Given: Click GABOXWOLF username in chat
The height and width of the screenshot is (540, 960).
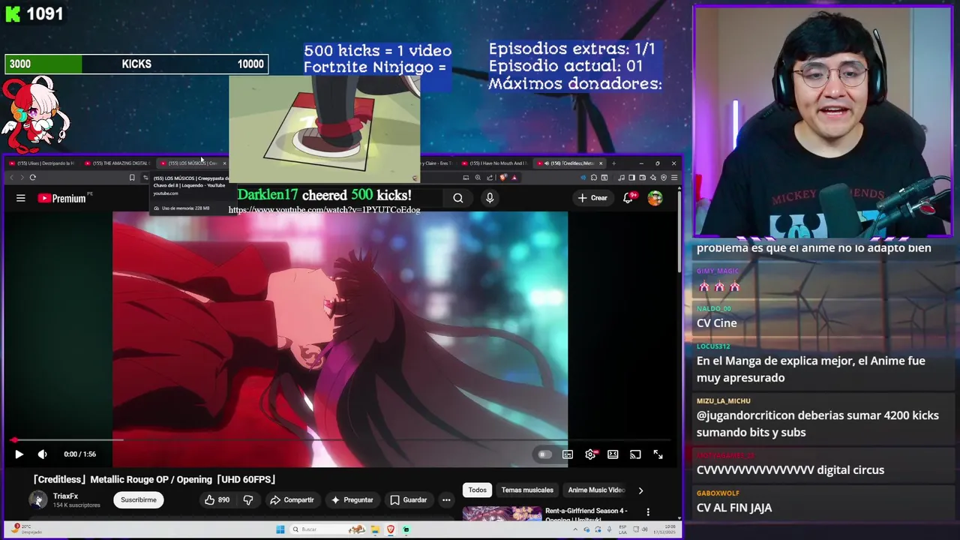Looking at the screenshot, I should tap(718, 493).
